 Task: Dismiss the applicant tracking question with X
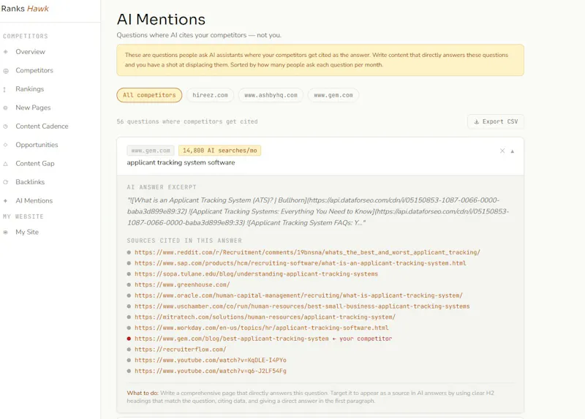click(502, 151)
